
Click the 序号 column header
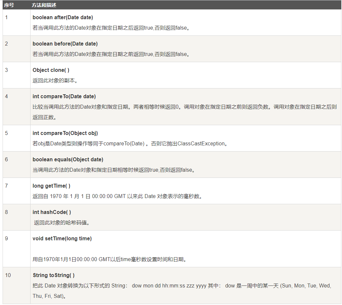8,5
